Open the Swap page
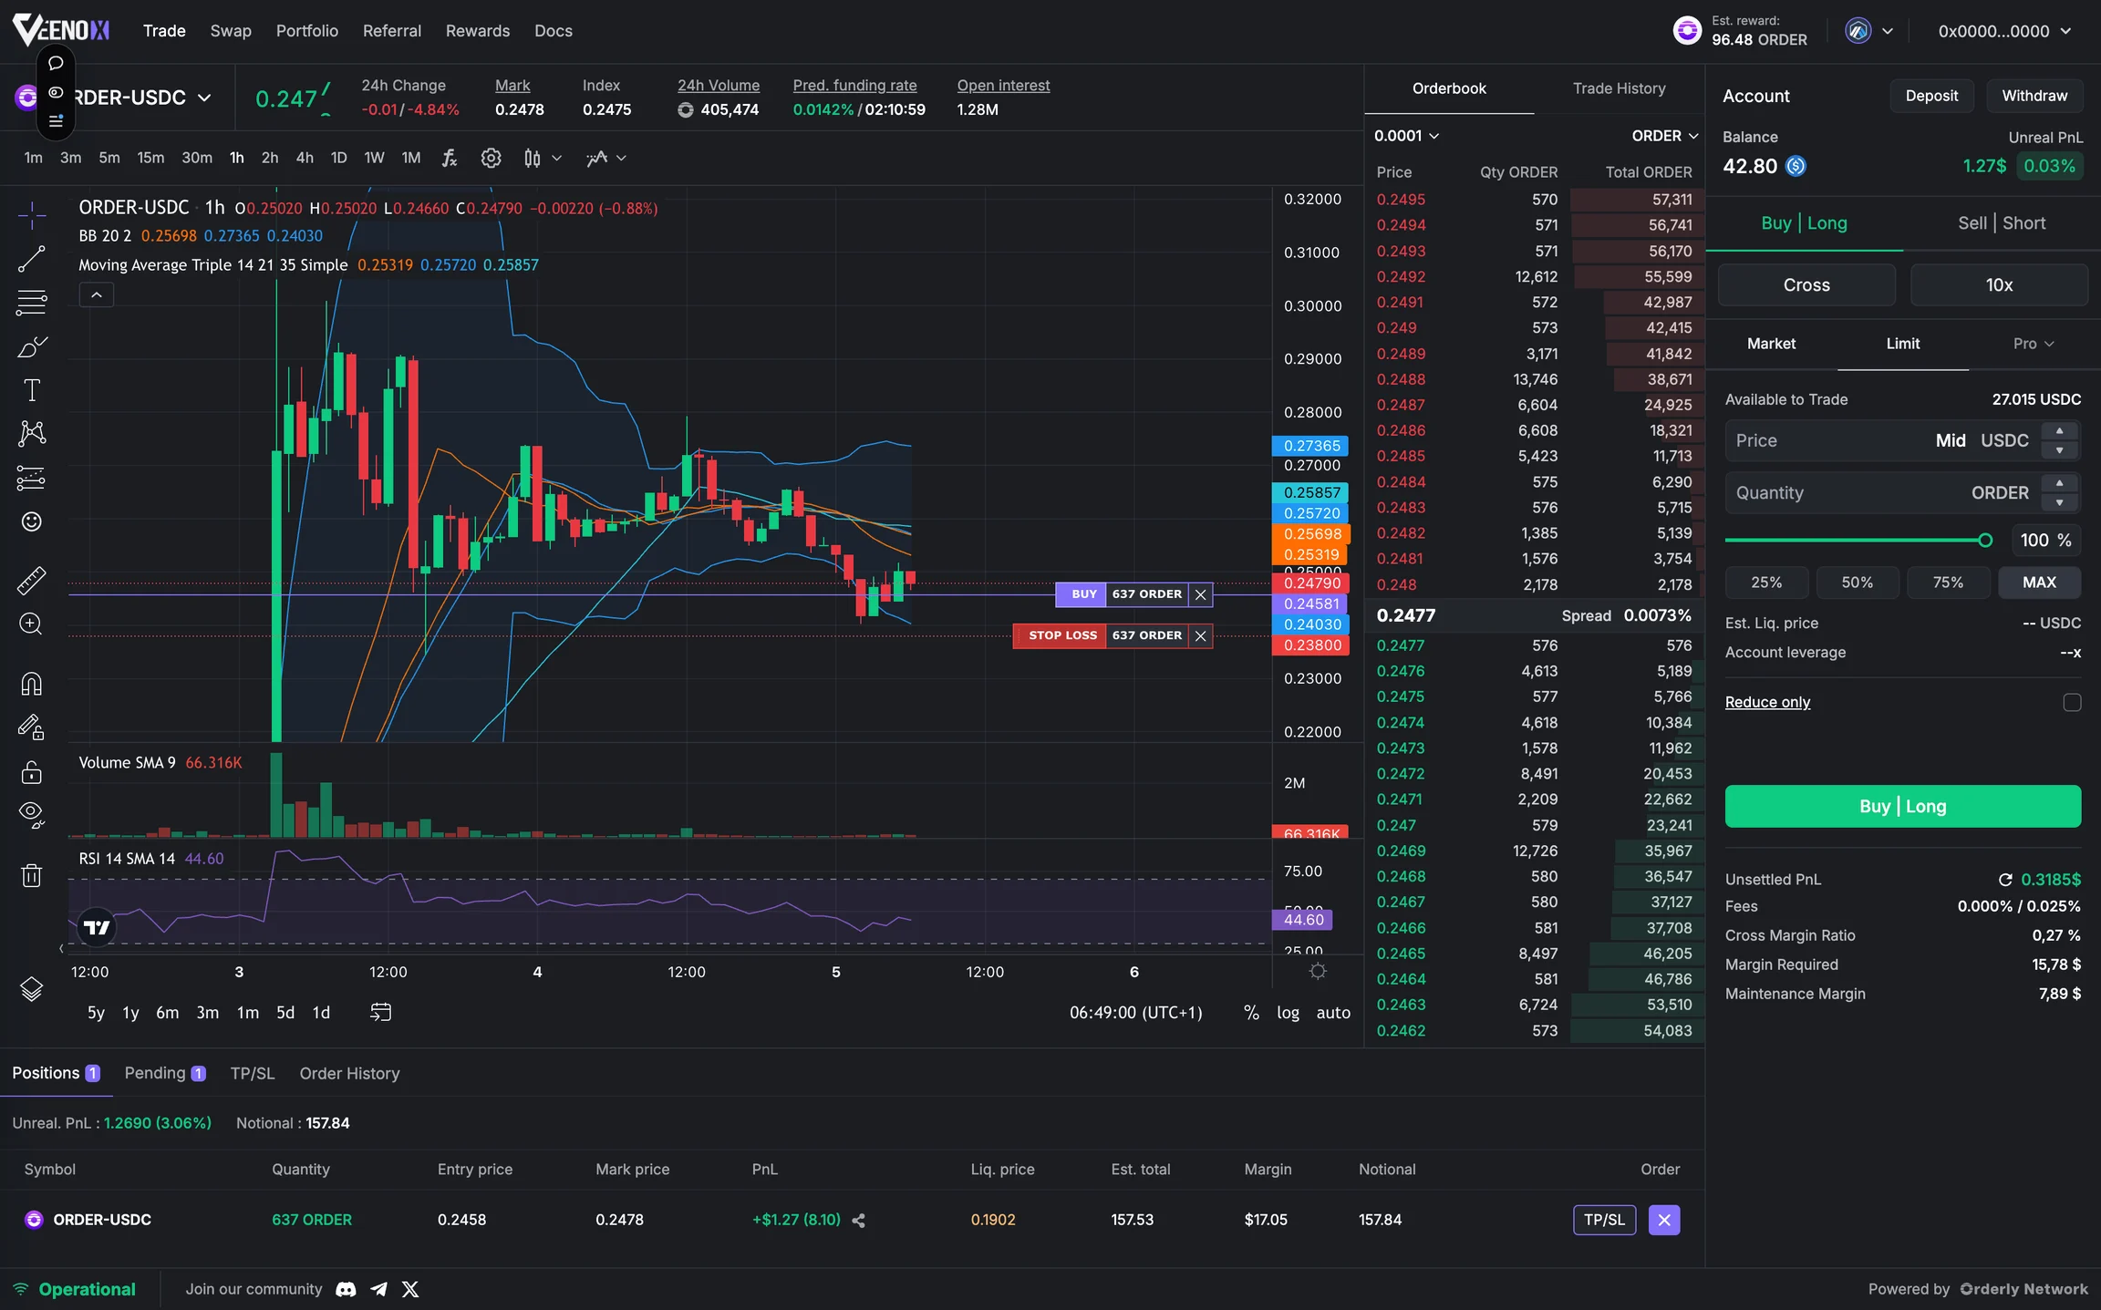Image resolution: width=2101 pixels, height=1310 pixels. (x=231, y=31)
